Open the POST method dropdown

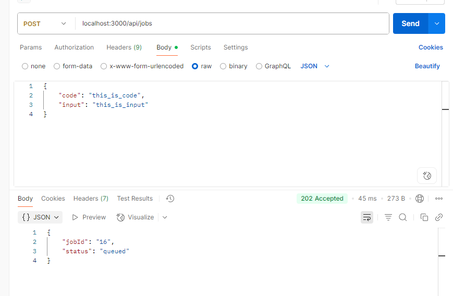(x=45, y=23)
